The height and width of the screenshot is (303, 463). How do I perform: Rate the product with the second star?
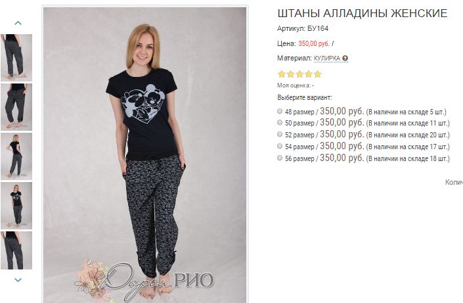(x=291, y=74)
